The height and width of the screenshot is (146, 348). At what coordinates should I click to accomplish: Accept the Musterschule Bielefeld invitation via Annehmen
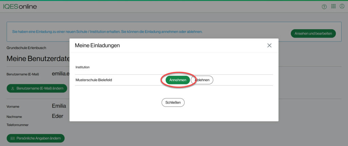click(177, 80)
